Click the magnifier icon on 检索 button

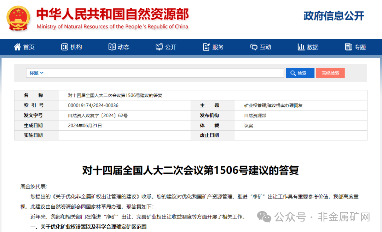click(293, 73)
